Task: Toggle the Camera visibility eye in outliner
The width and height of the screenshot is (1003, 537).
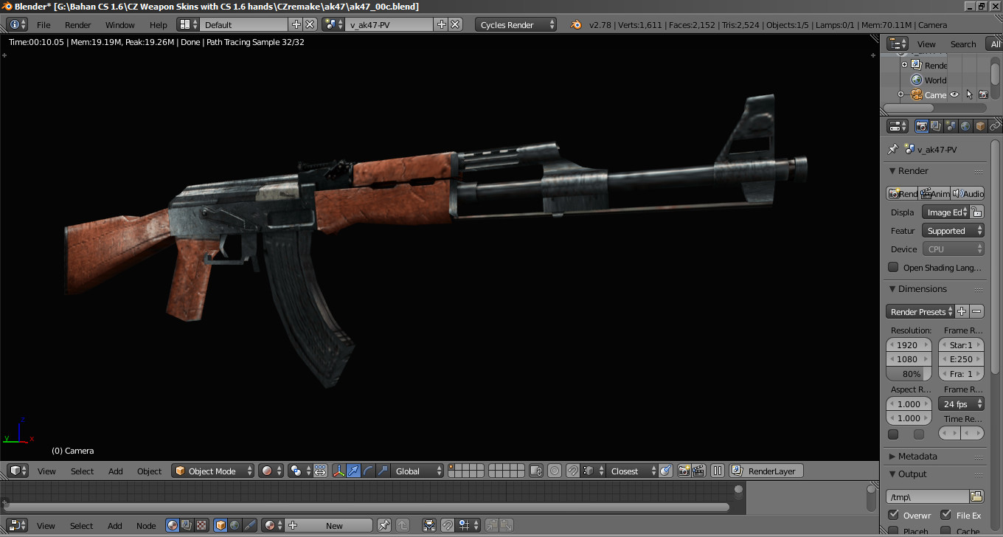Action: point(954,94)
